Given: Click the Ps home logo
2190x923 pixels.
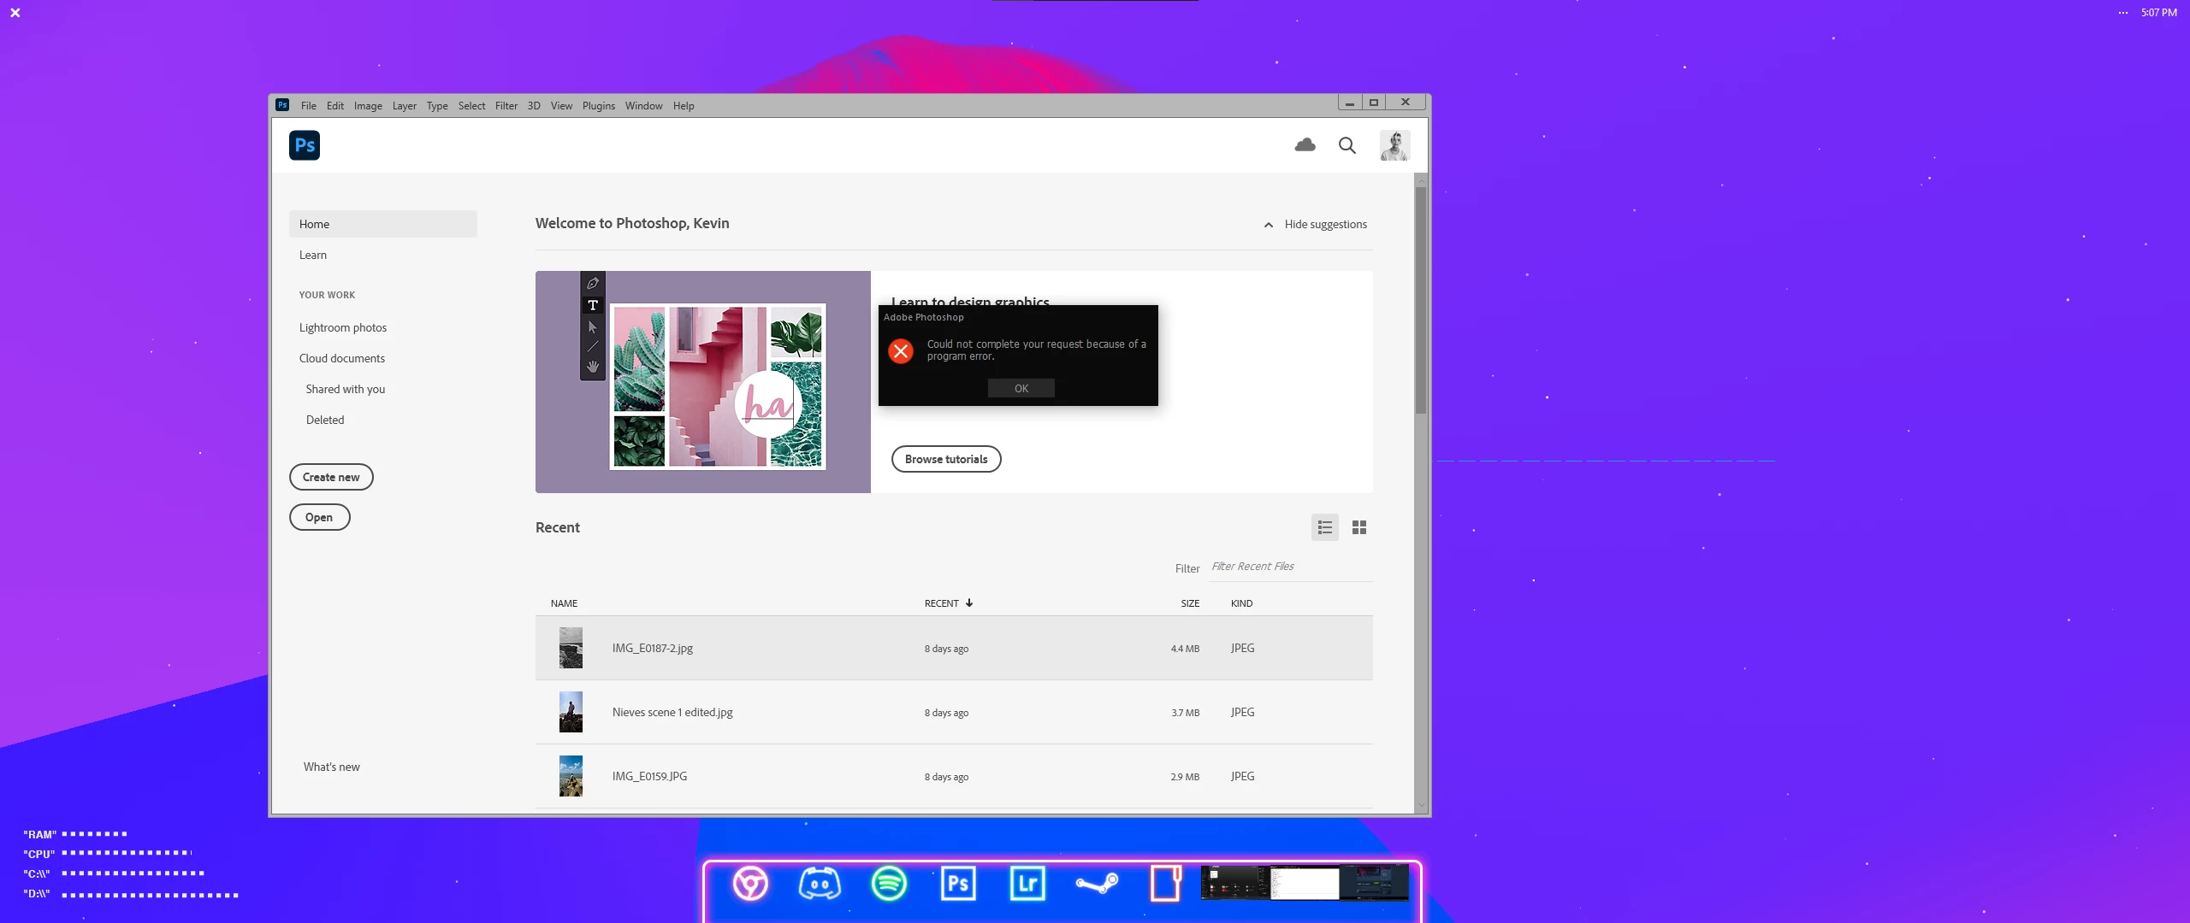Looking at the screenshot, I should point(305,145).
